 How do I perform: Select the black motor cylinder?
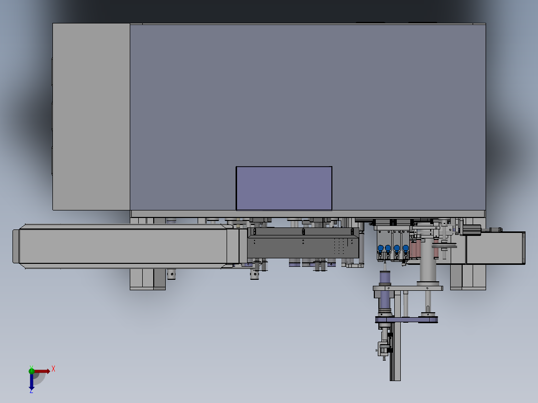coord(472,230)
